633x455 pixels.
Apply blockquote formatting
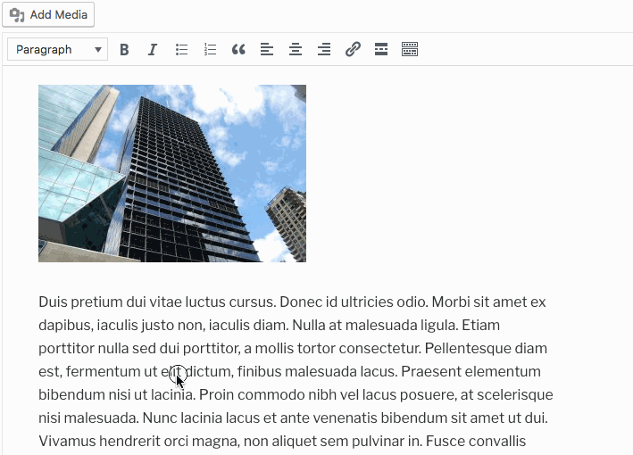(x=238, y=50)
